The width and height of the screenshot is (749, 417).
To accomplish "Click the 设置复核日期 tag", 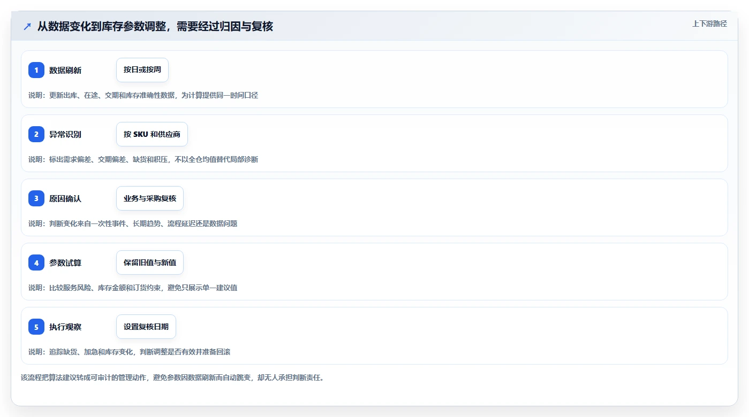I will (146, 327).
